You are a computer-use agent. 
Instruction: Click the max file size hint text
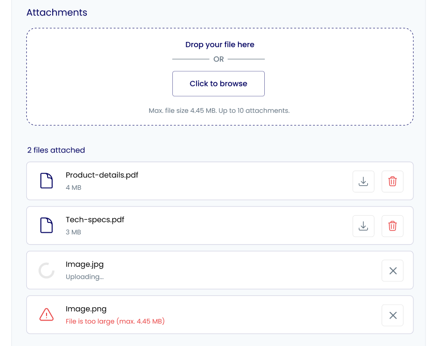pos(219,111)
